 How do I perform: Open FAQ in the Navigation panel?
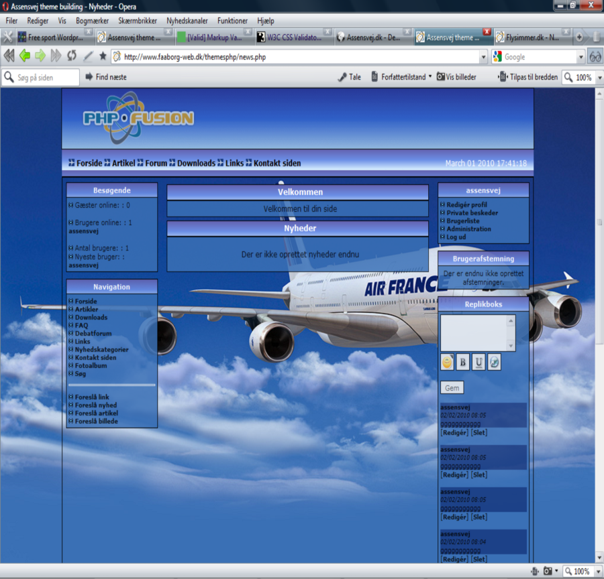click(81, 325)
